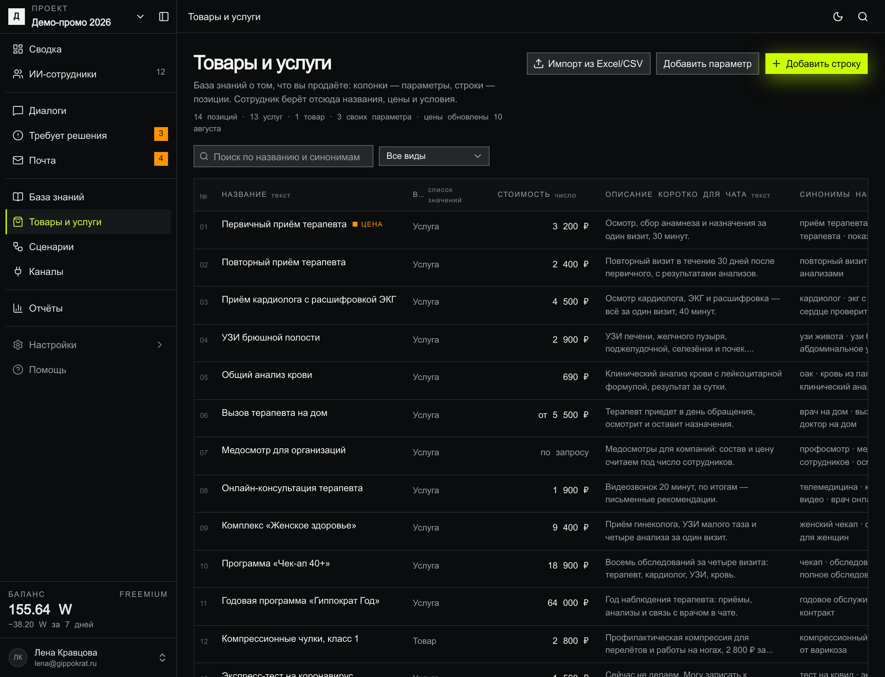Open search via top-right magnifier icon
885x677 pixels.
click(863, 17)
